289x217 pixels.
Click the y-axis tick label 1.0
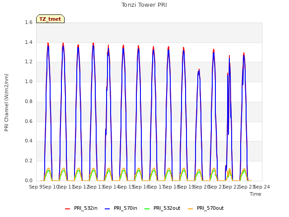pos(28,81)
